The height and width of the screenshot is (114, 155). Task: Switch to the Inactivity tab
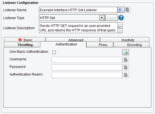125,40
